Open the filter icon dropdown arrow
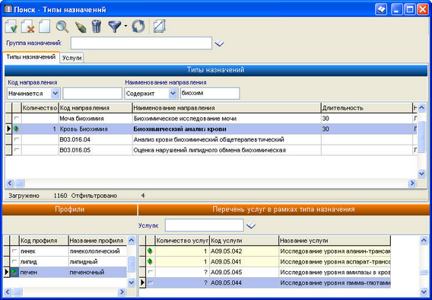 click(125, 26)
